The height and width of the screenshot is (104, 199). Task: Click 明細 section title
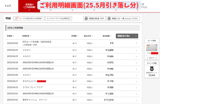8,18
